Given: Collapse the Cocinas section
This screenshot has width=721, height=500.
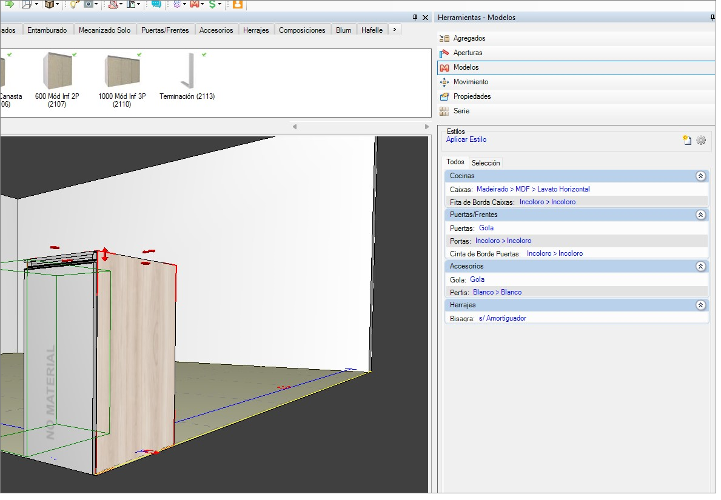Looking at the screenshot, I should 701,176.
